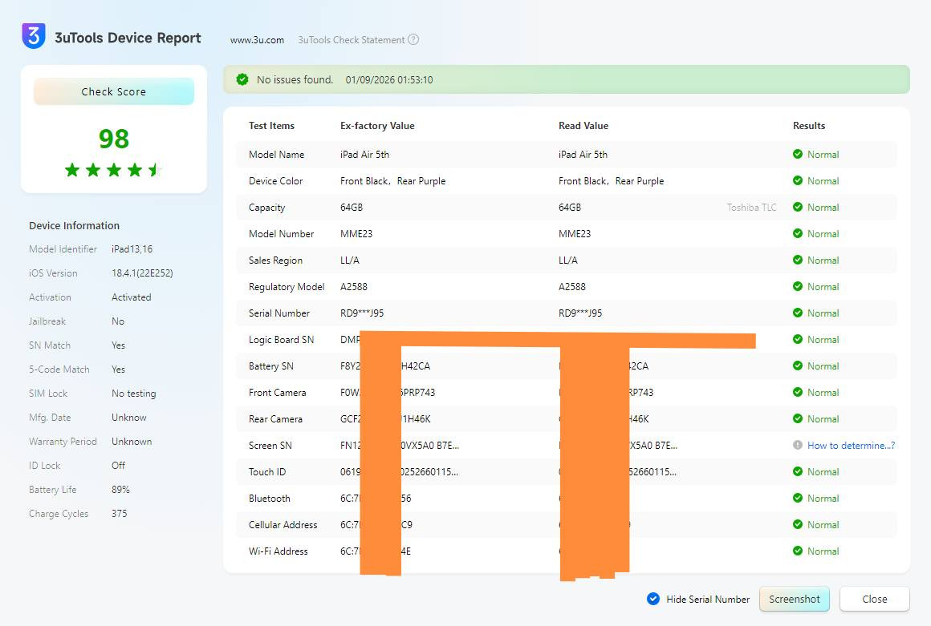Click the gray info icon in Screen SN row
This screenshot has height=626, width=931.
pyautogui.click(x=797, y=445)
